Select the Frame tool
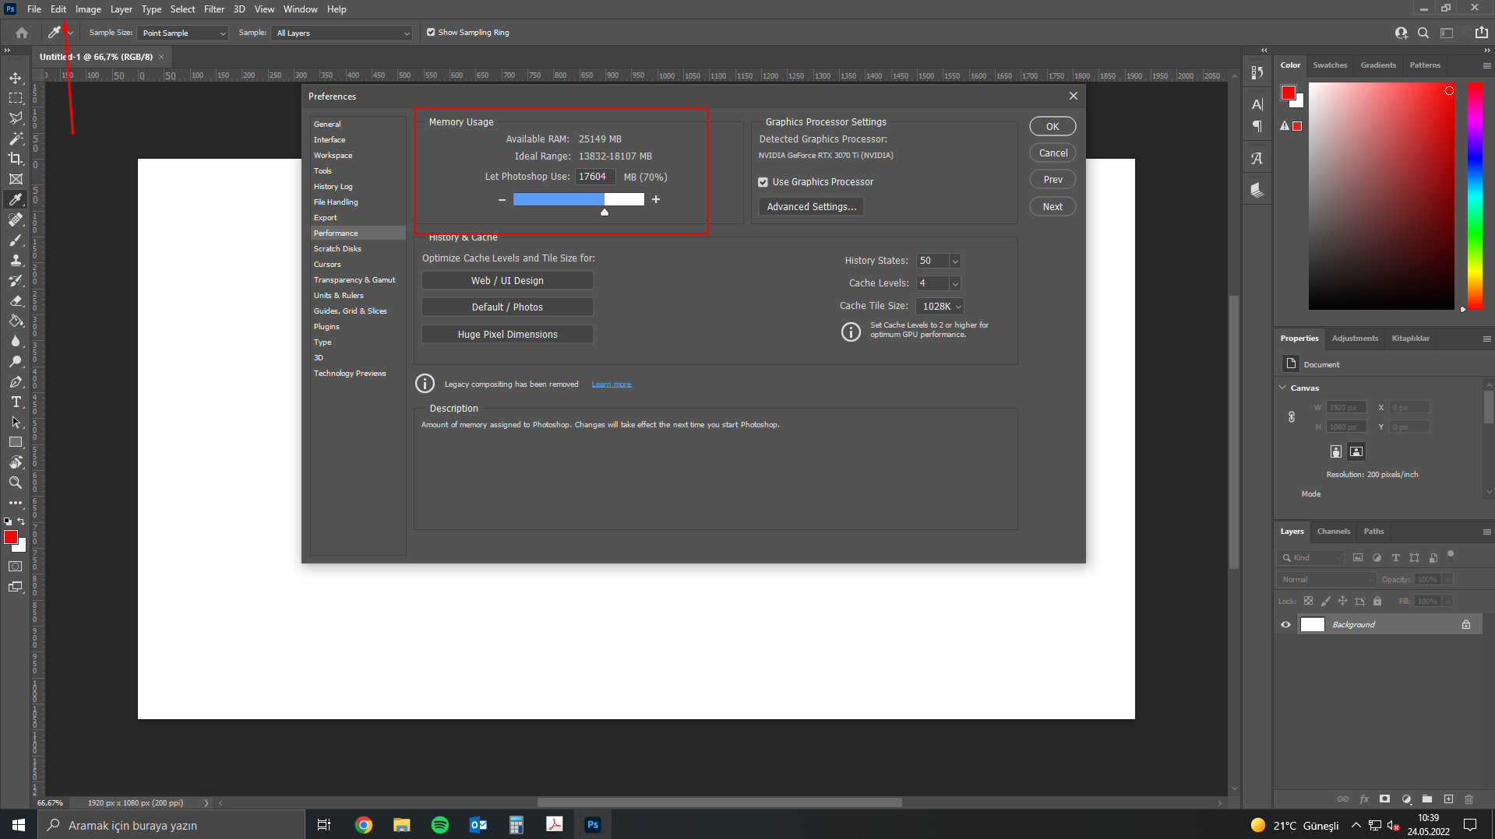 coord(16,179)
